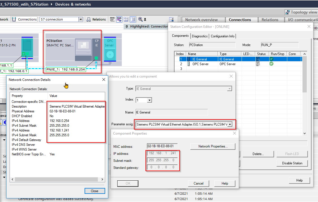Open the Diagnostics tab
Image resolution: width=318 pixels, height=202 pixels.
pyautogui.click(x=200, y=36)
